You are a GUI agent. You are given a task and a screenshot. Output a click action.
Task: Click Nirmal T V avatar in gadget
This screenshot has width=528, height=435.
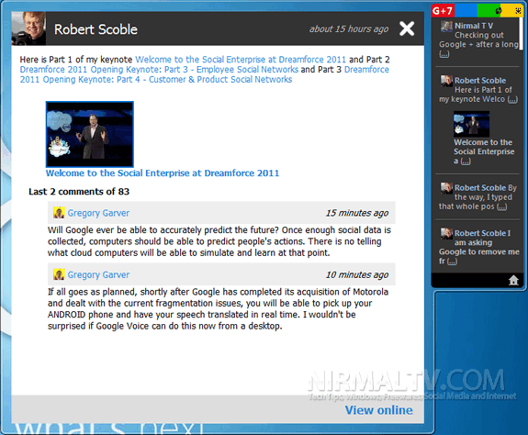446,27
